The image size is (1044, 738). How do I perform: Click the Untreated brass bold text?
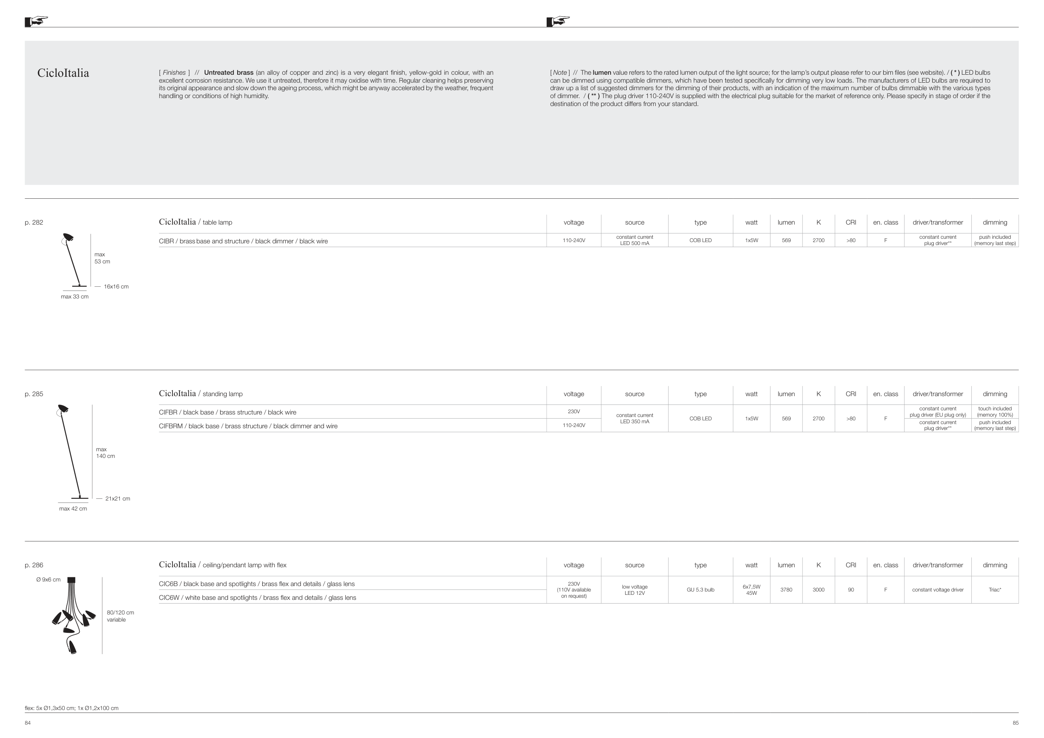[x=229, y=73]
